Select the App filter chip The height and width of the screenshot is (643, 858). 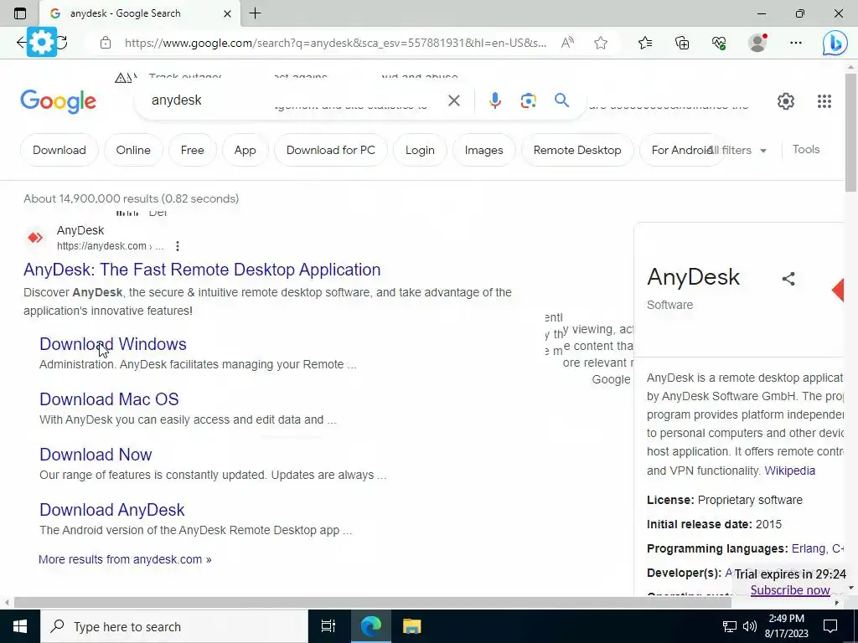(245, 150)
